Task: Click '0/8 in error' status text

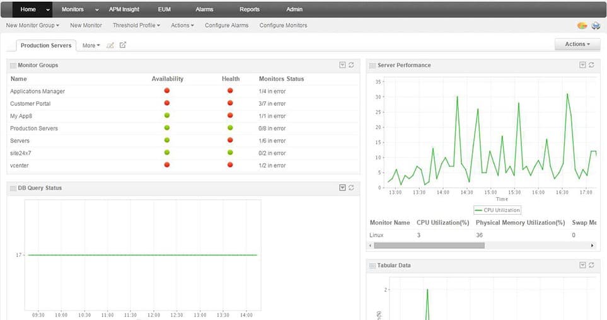Action: 272,129
